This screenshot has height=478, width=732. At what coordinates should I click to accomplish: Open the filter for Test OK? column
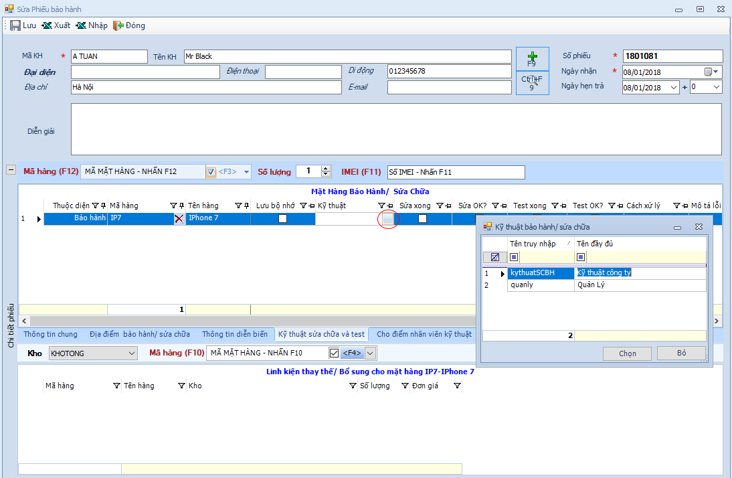pyautogui.click(x=612, y=206)
